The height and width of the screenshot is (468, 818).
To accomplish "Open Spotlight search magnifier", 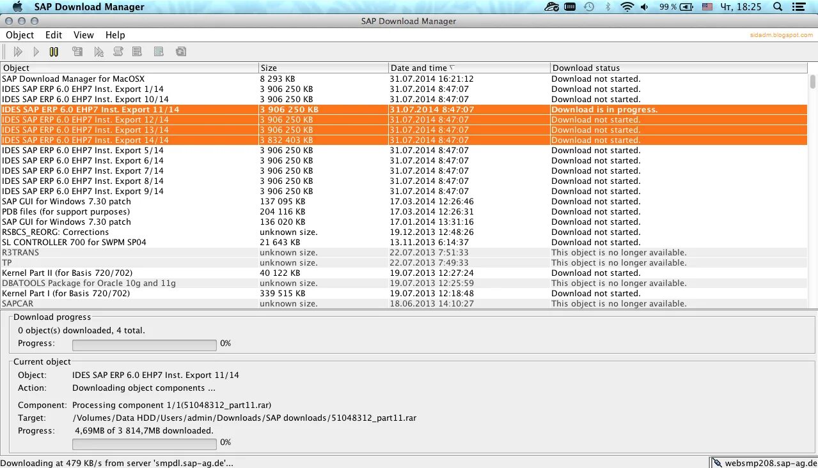I will [778, 6].
